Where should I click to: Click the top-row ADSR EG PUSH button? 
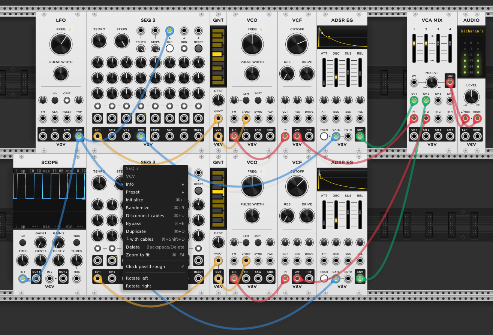324,136
